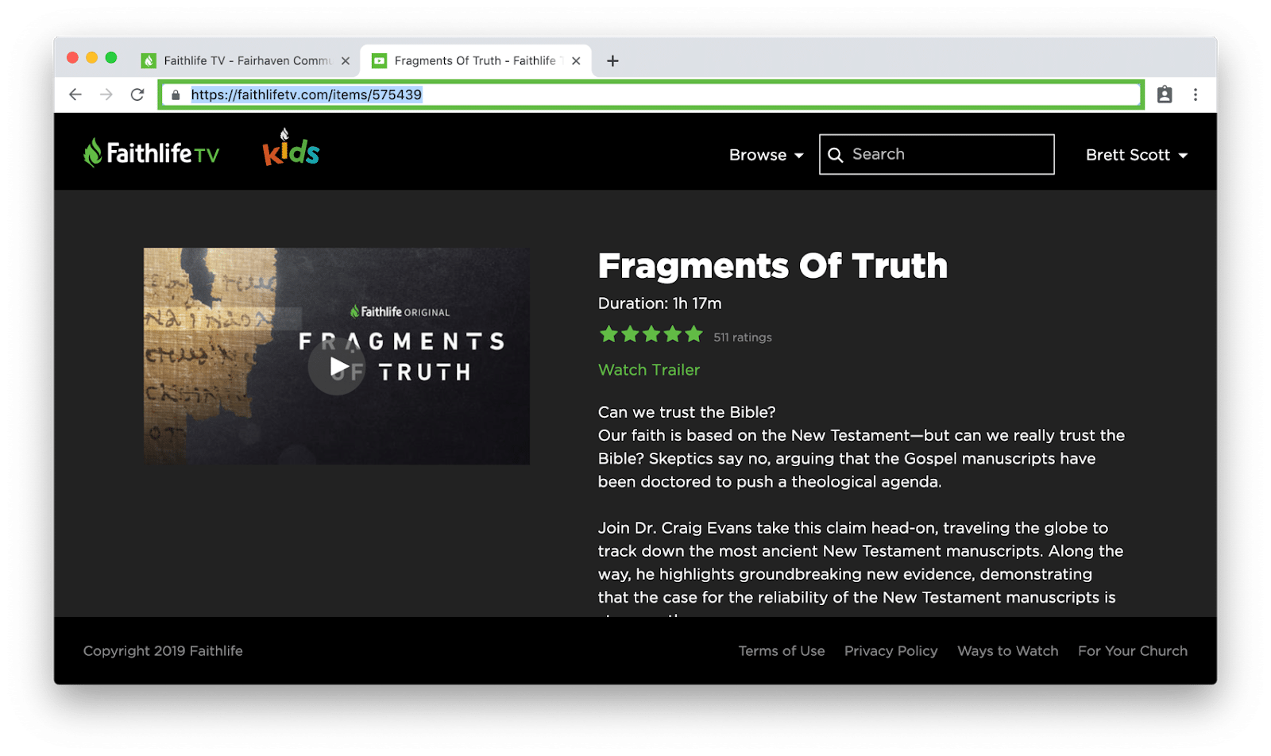Click the search magnifier icon

tap(836, 155)
